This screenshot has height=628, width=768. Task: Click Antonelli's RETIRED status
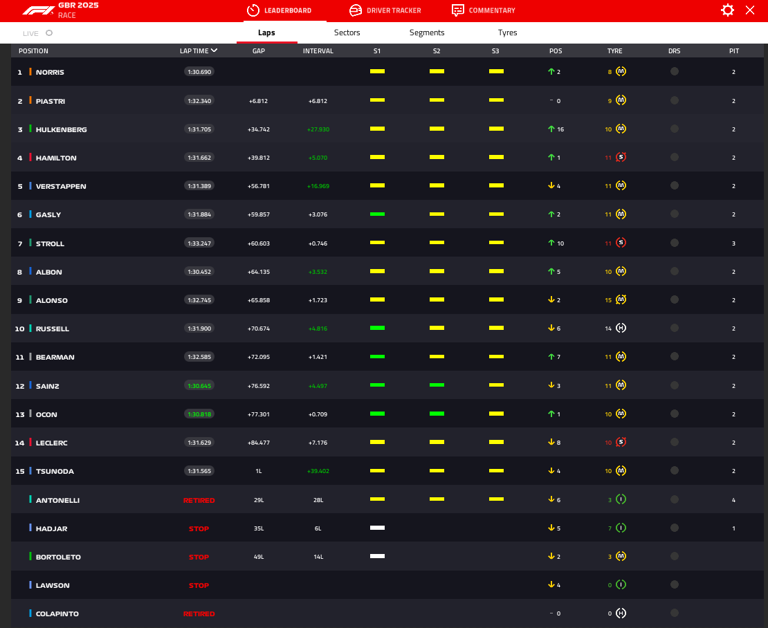199,500
